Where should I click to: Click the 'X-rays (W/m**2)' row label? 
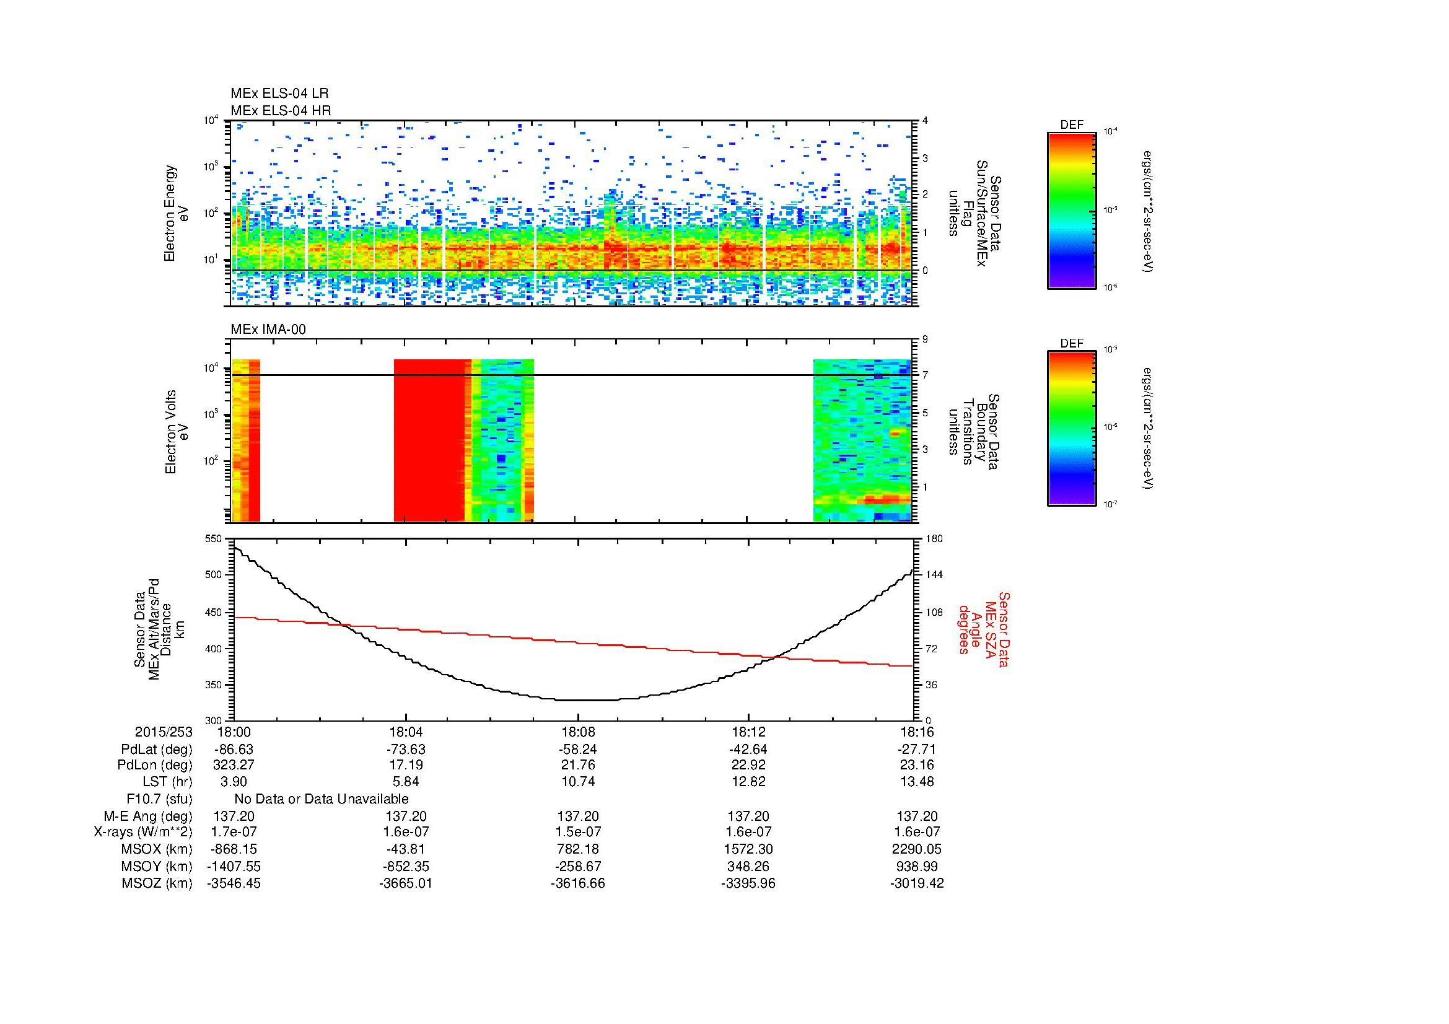(143, 832)
